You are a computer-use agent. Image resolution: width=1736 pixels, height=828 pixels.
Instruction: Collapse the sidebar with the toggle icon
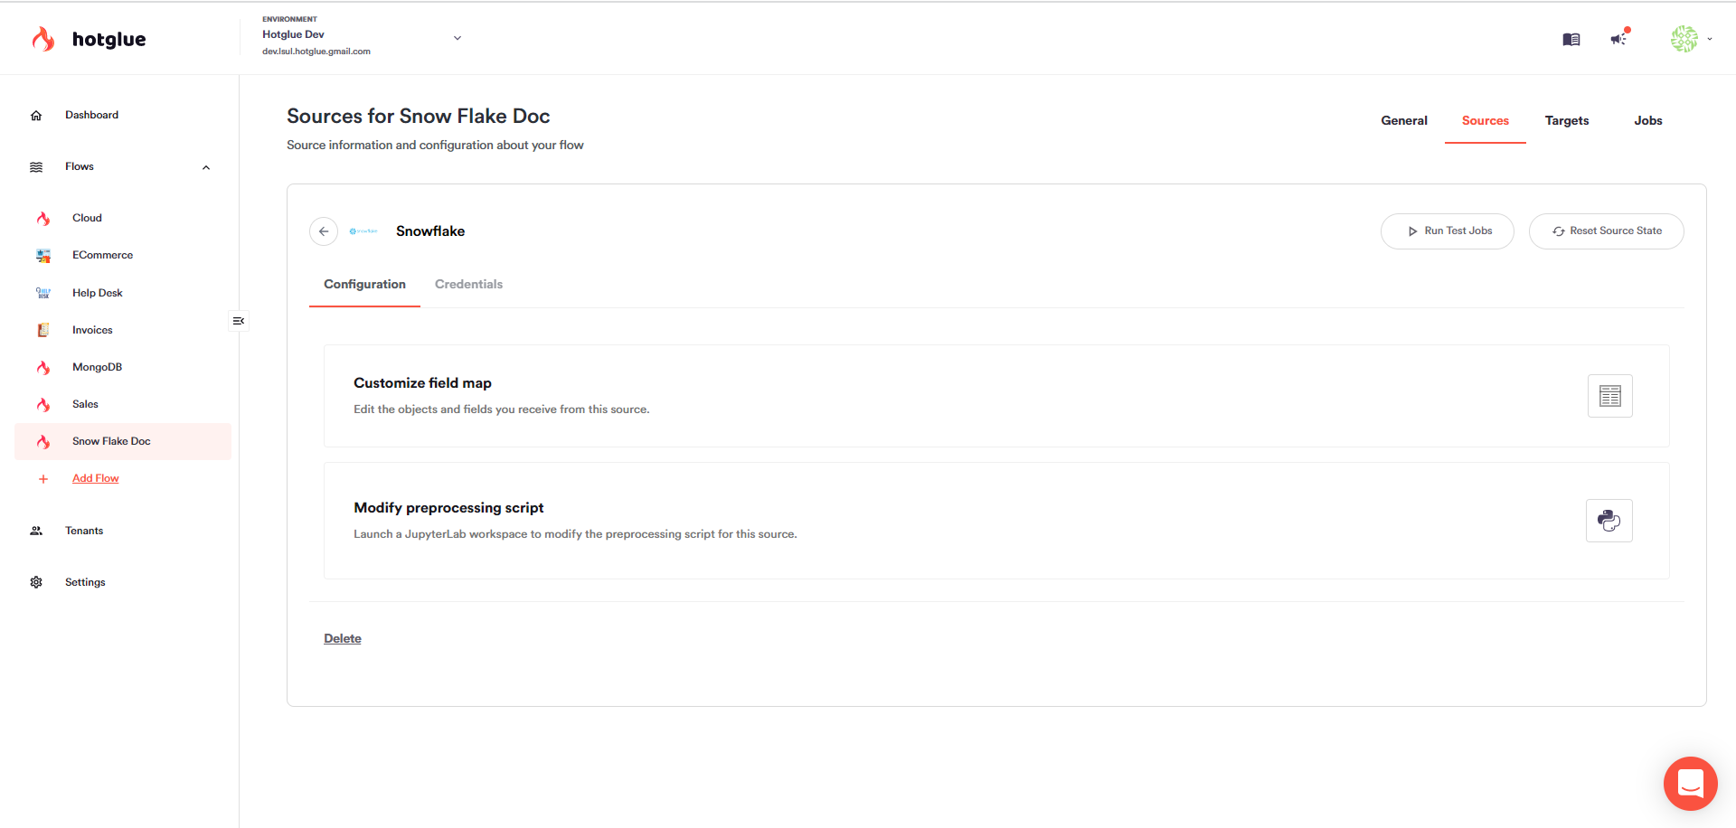[239, 321]
